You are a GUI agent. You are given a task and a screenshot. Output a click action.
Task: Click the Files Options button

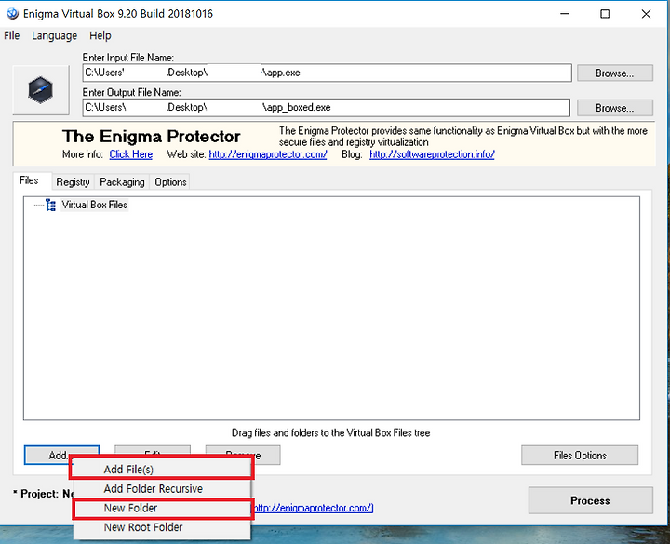(580, 455)
